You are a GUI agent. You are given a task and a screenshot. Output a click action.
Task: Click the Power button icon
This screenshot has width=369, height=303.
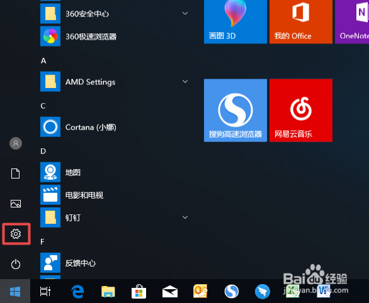click(x=16, y=264)
